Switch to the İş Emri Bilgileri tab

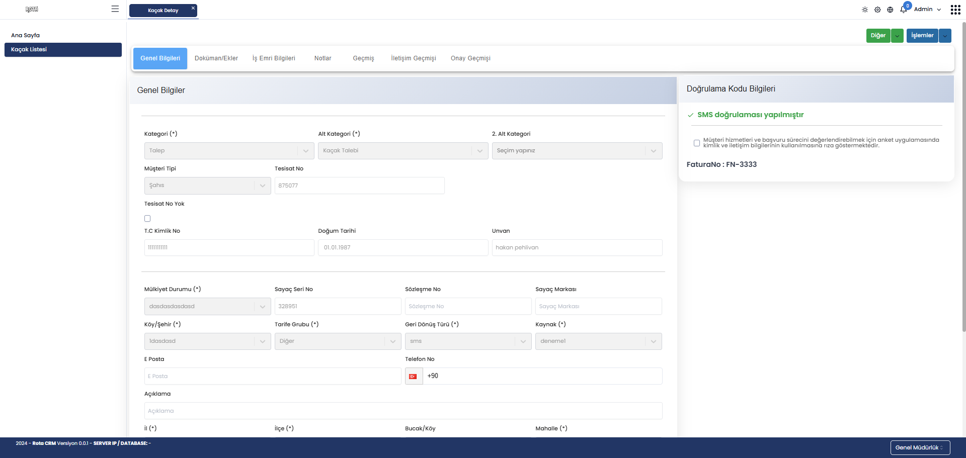tap(274, 58)
